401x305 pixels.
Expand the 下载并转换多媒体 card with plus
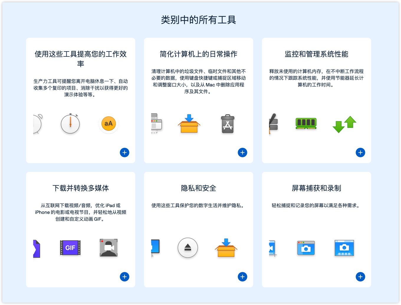click(124, 277)
